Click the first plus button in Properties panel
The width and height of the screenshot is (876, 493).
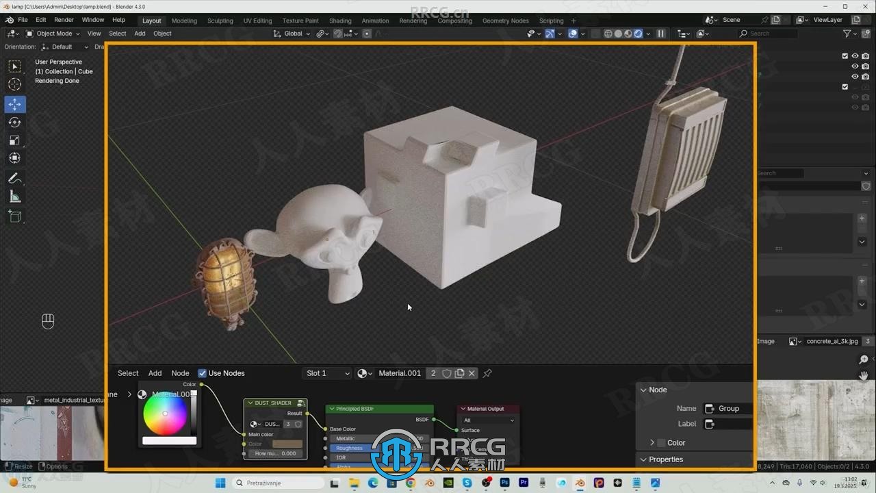[862, 218]
